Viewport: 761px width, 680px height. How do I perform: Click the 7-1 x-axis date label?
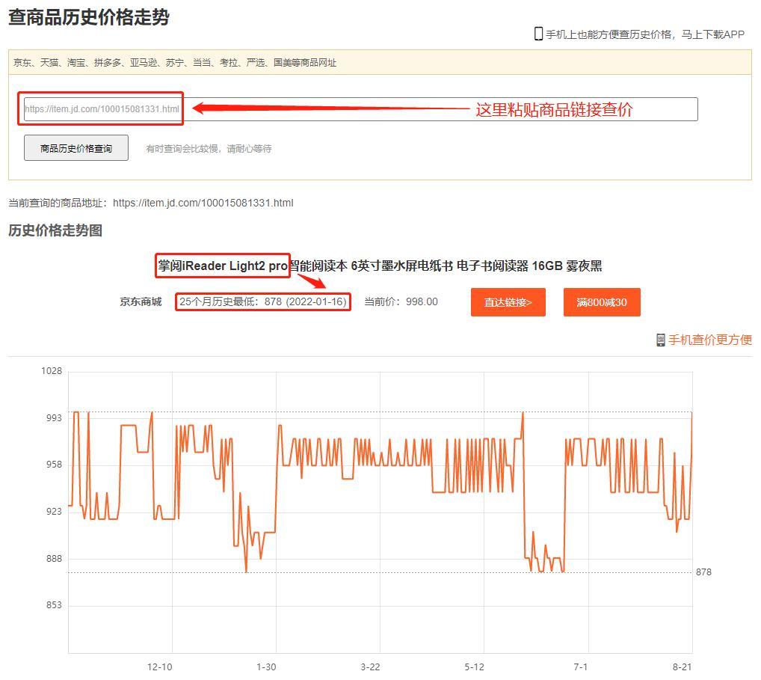(580, 667)
